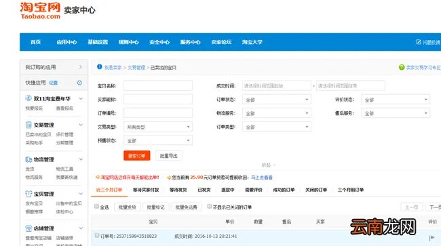
Task: Switch to the 等待买家付款 tab
Action: tap(146, 190)
